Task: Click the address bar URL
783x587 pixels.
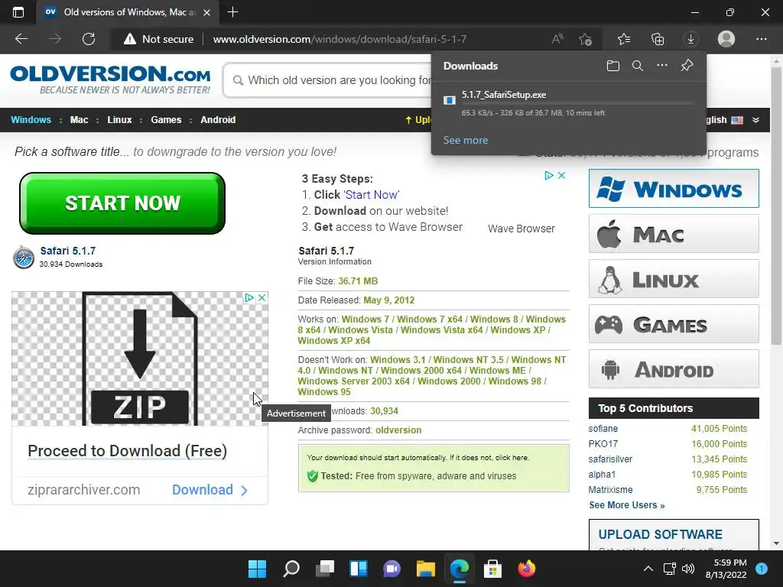Action: (340, 39)
